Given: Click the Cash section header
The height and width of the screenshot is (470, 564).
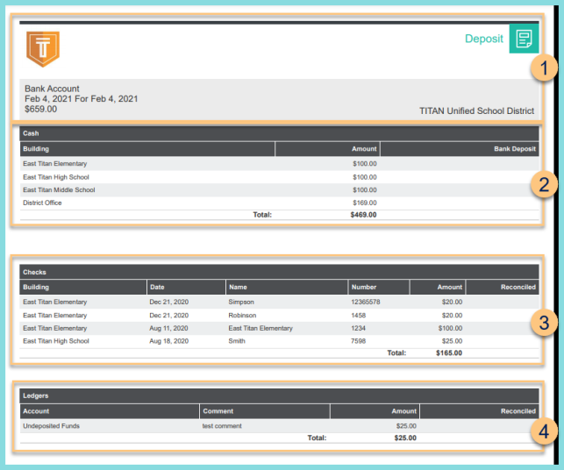Looking at the screenshot, I should pos(279,133).
